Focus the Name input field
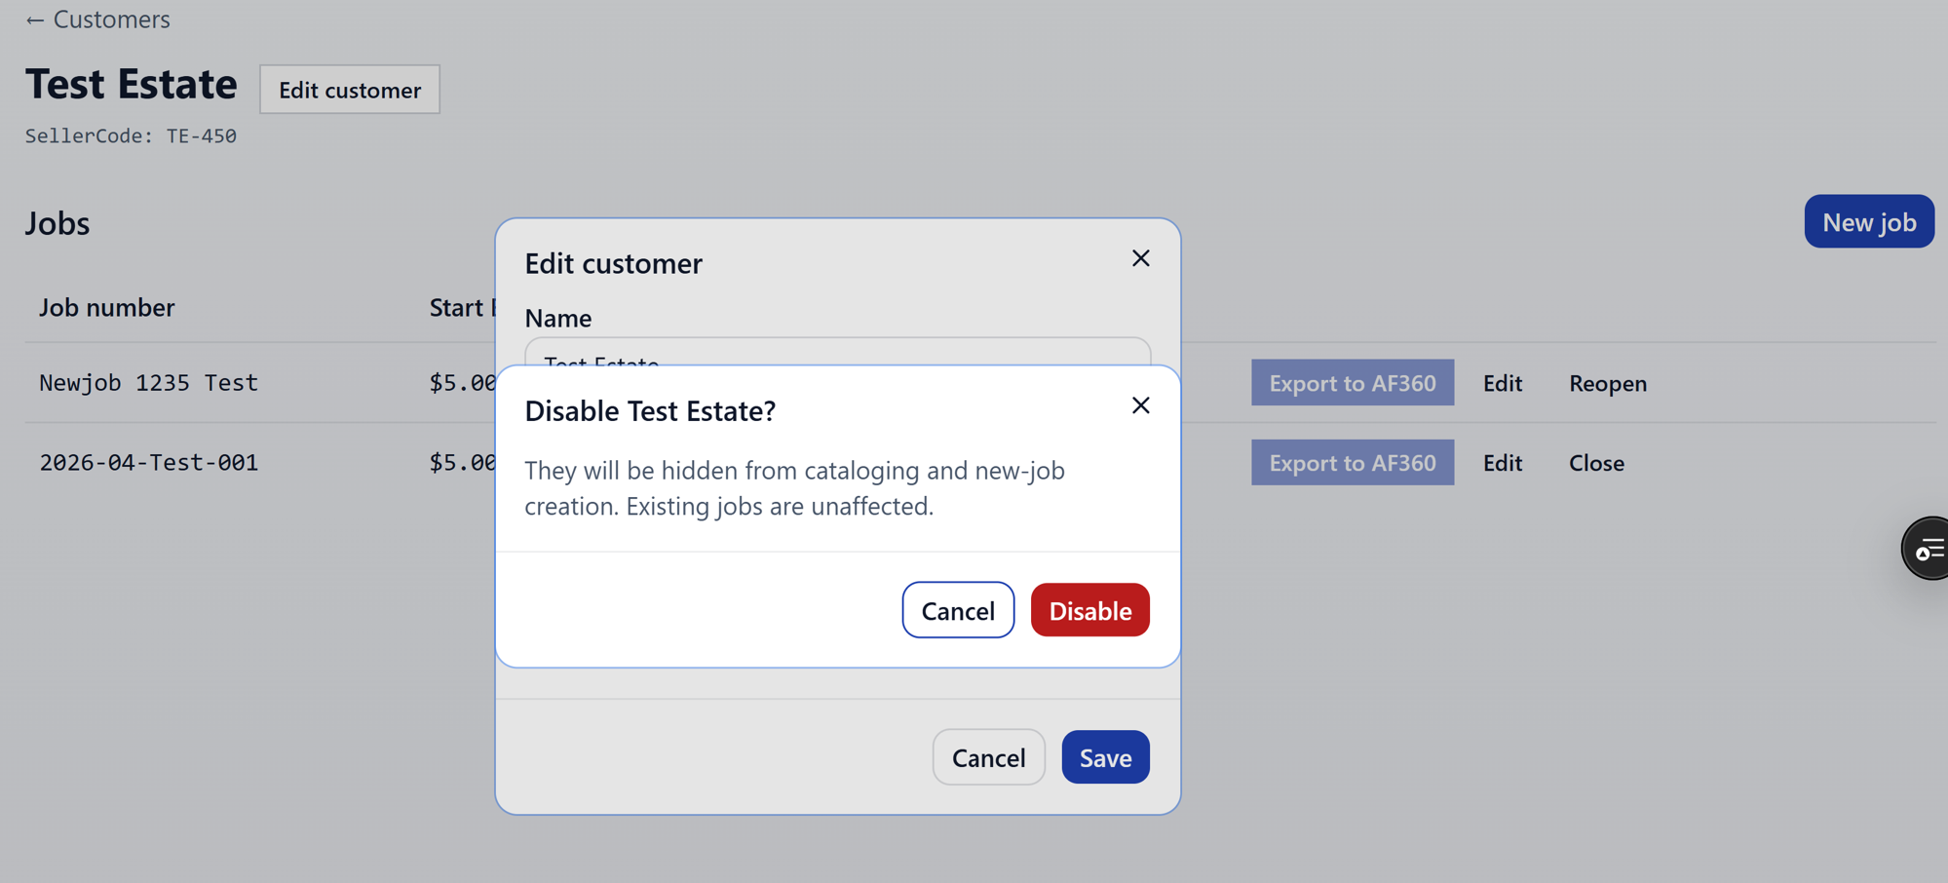This screenshot has height=883, width=1948. 837,352
